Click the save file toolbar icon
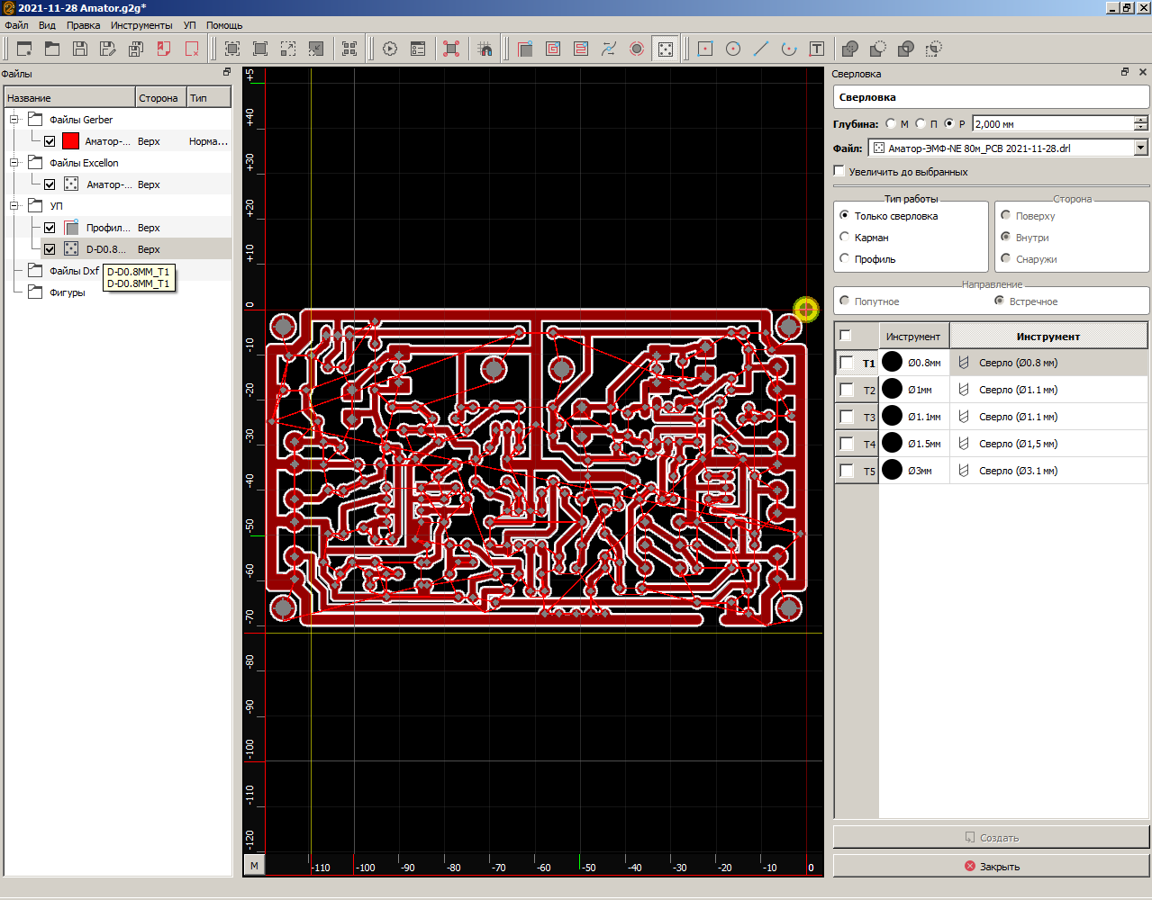This screenshot has height=900, width=1152. click(80, 49)
